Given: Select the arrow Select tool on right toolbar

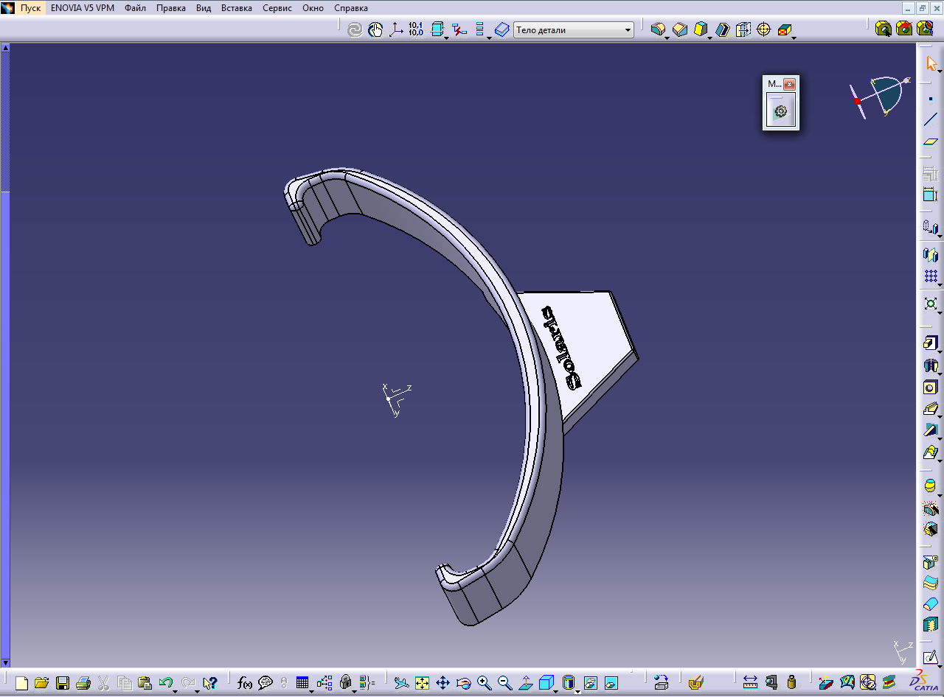Looking at the screenshot, I should (x=931, y=64).
